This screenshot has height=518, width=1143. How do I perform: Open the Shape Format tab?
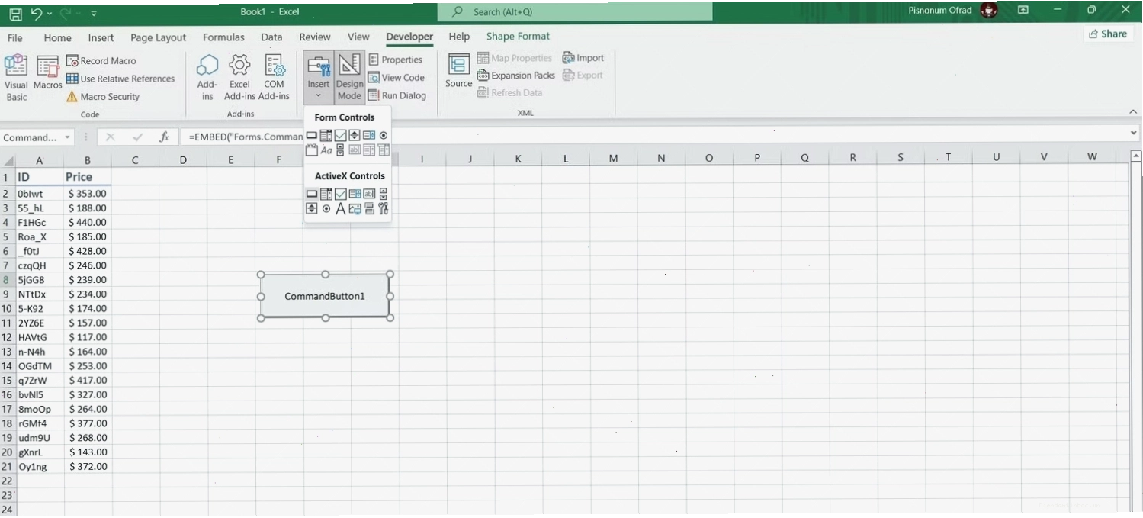click(518, 36)
